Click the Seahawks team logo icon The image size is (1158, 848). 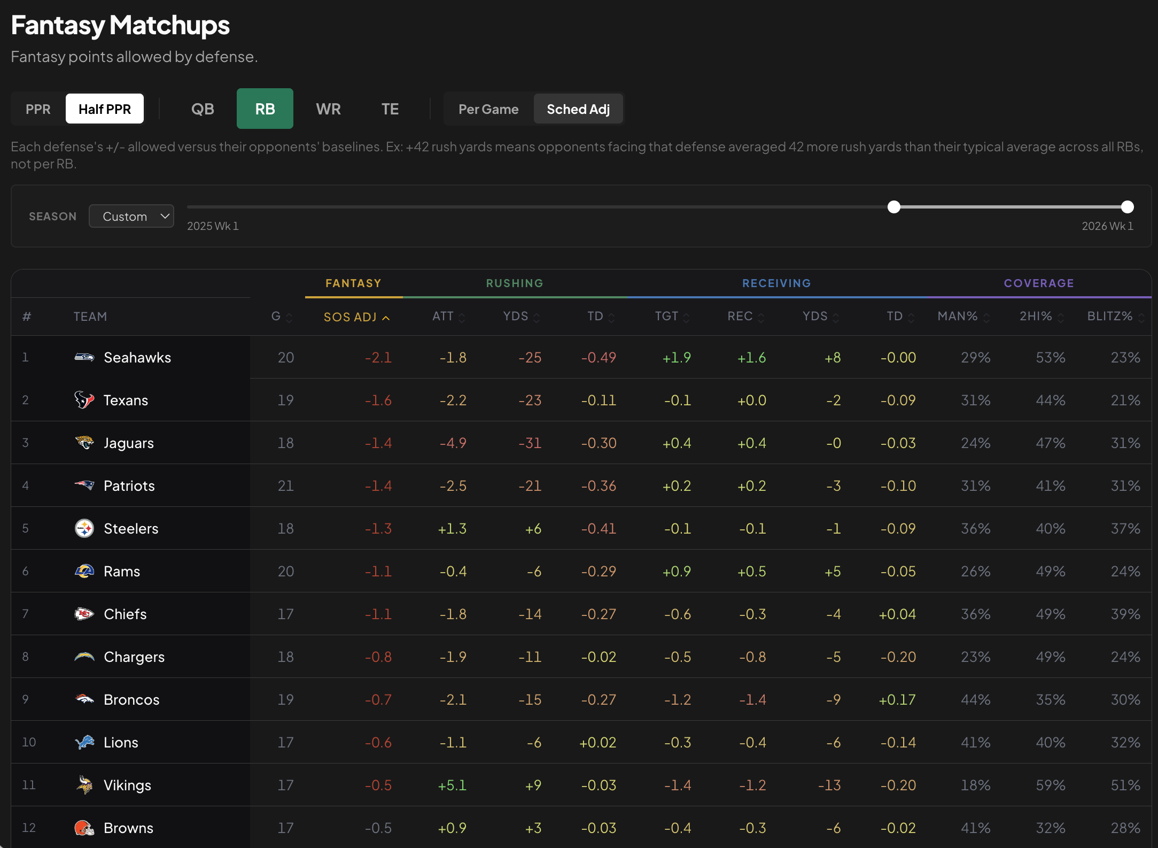click(84, 357)
